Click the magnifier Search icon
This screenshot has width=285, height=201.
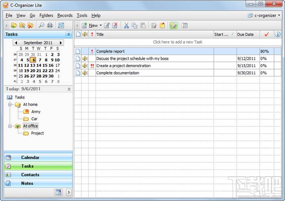[42, 25]
